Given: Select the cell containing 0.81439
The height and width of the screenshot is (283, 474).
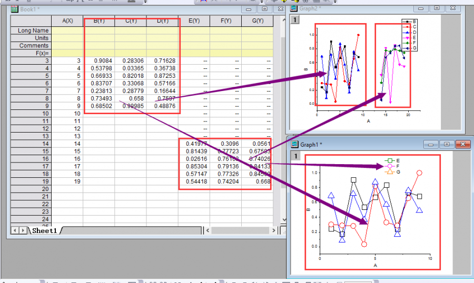Looking at the screenshot, I should tap(194, 151).
